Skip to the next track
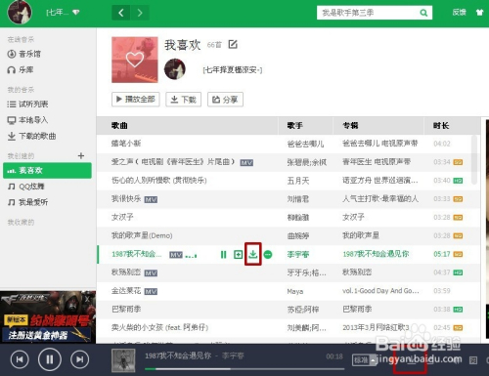This screenshot has width=489, height=376. (79, 359)
